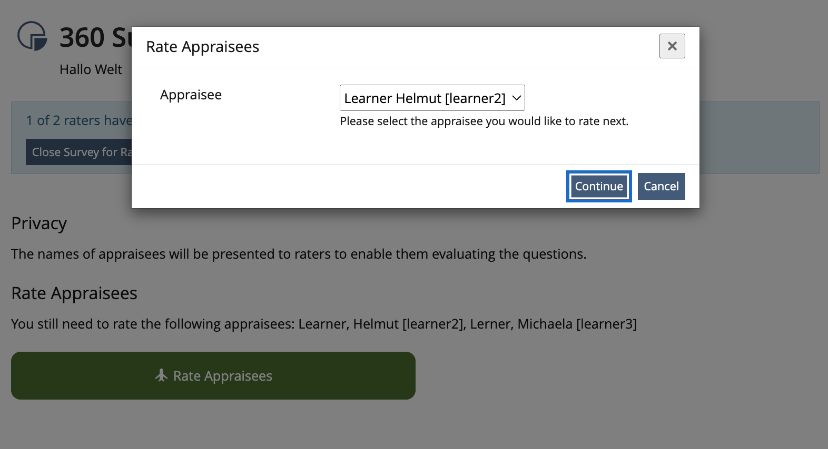This screenshot has width=828, height=449.
Task: Click the Rate Appraisees dialog title
Action: pos(202,47)
